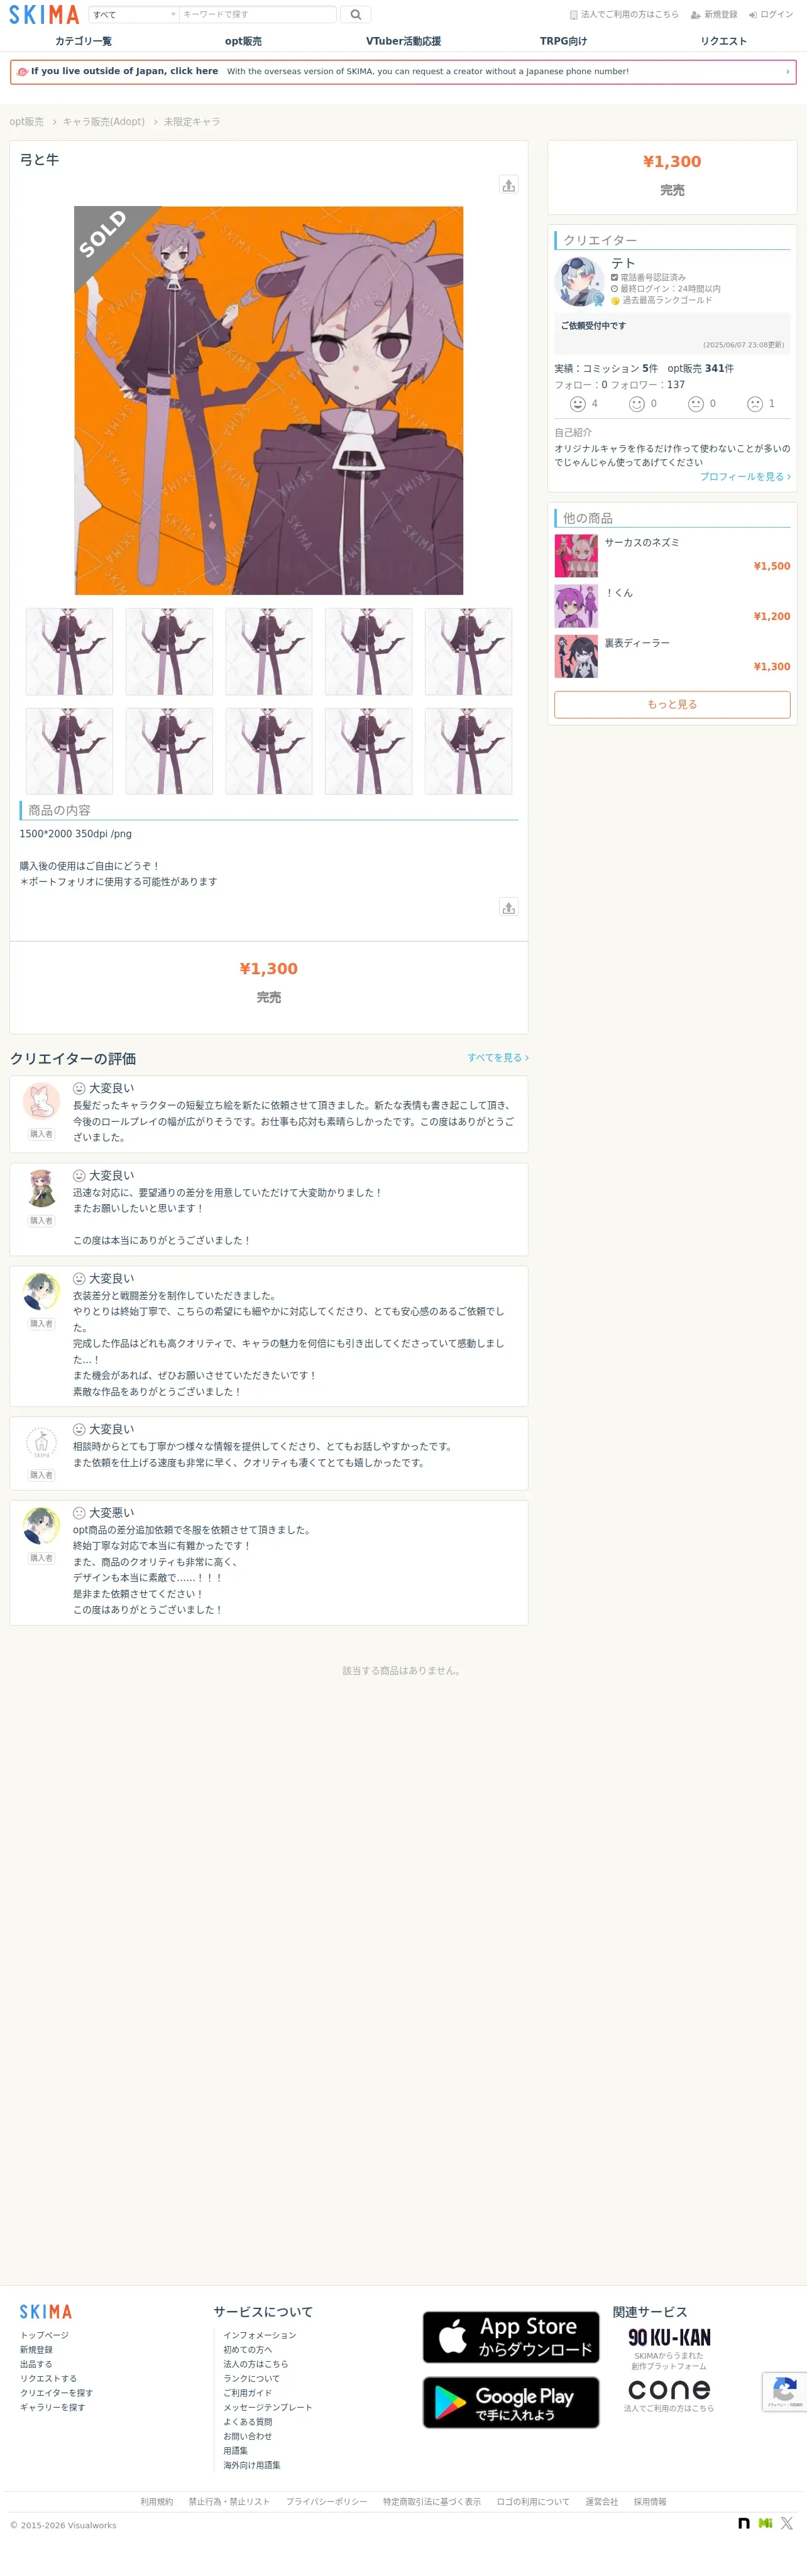The width and height of the screenshot is (807, 2576).
Task: Open the main 弓と牛 product image
Action: [269, 401]
